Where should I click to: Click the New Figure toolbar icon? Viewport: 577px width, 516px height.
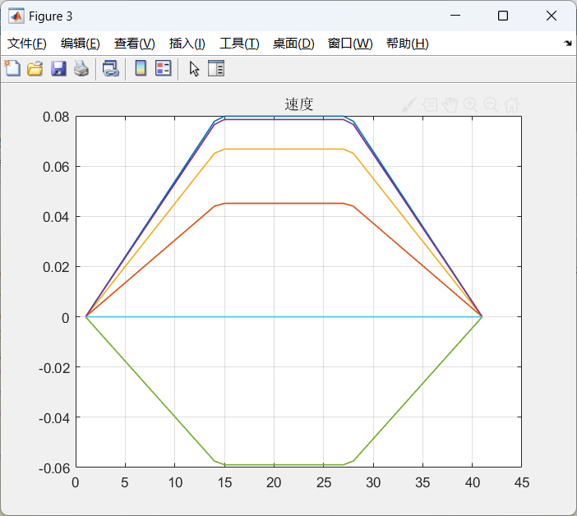click(x=12, y=68)
